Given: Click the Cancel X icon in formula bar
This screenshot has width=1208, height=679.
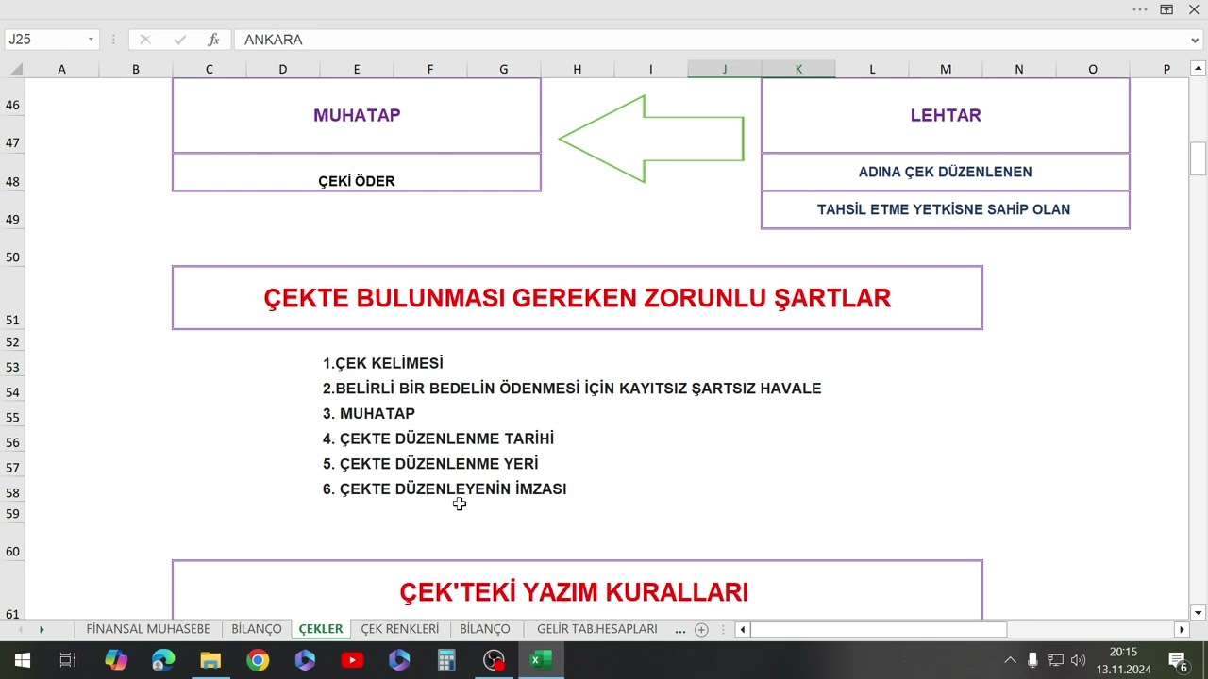Looking at the screenshot, I should point(145,40).
